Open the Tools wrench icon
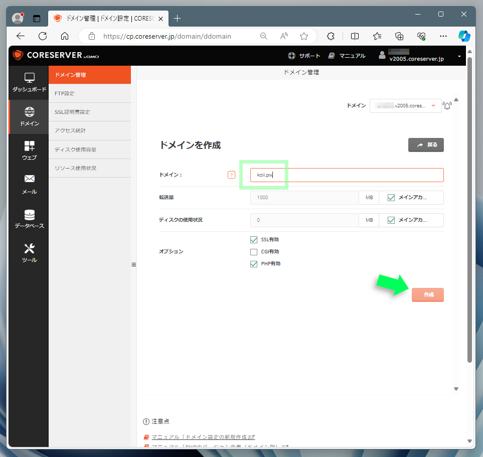This screenshot has height=457, width=483. (x=29, y=248)
